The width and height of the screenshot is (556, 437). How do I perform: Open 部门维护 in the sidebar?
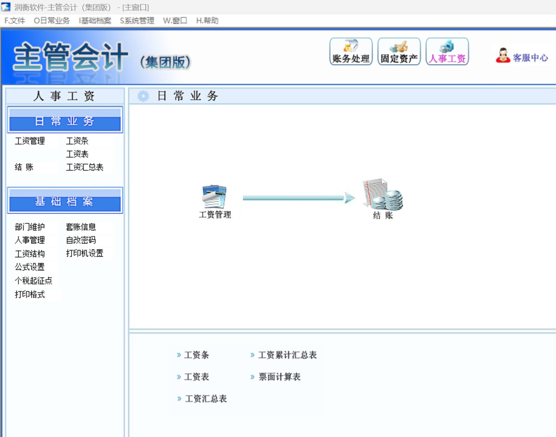(x=30, y=227)
